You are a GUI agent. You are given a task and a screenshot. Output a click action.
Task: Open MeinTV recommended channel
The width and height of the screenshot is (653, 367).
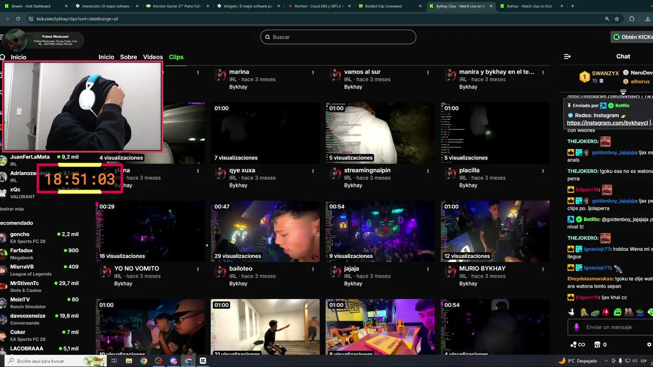pyautogui.click(x=40, y=303)
